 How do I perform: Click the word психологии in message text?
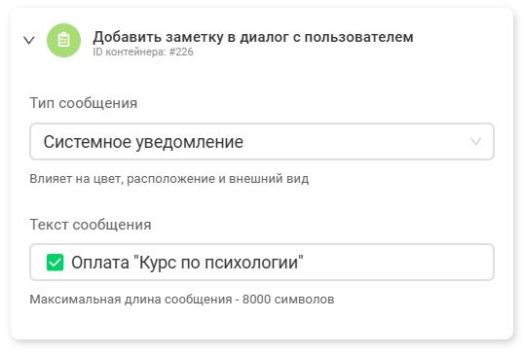pos(251,263)
